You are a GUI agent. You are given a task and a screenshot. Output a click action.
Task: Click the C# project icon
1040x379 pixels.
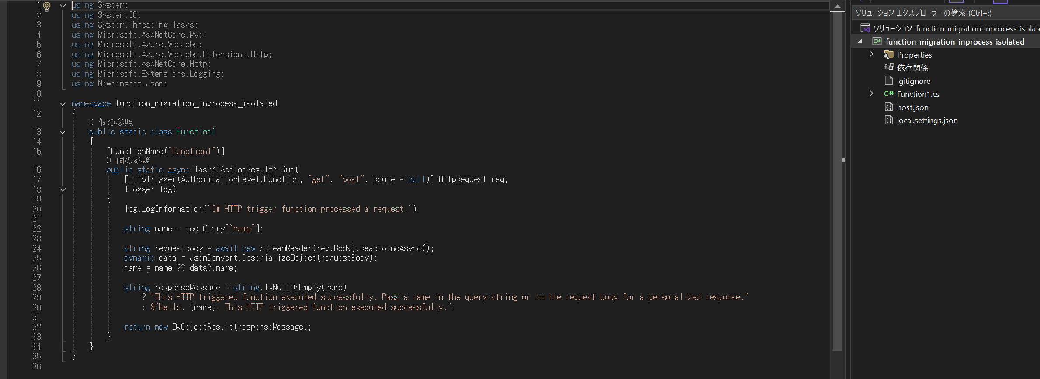[x=877, y=41]
